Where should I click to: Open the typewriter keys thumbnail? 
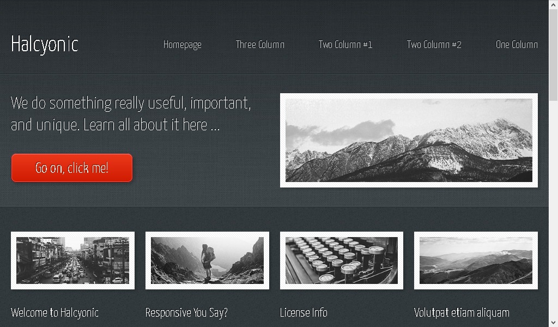click(x=342, y=261)
